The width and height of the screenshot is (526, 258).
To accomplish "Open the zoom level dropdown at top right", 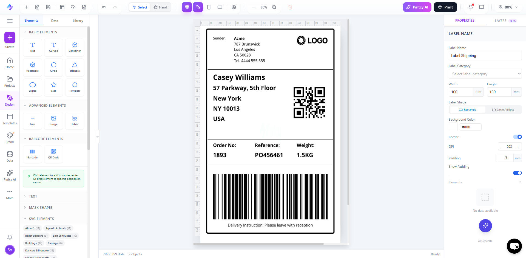I will [x=508, y=7].
